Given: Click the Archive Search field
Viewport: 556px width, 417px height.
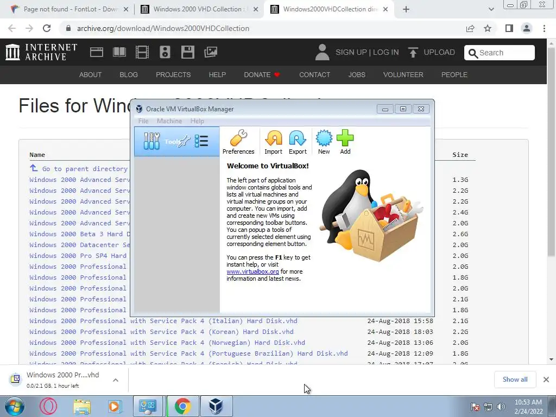Looking at the screenshot, I should 500,53.
